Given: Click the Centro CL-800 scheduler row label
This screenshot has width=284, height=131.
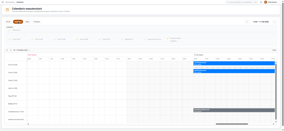Looking at the screenshot, I should click(x=12, y=88).
